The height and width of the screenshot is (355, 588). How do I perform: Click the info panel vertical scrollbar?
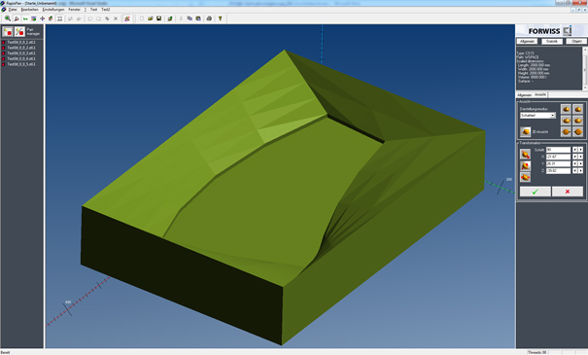click(585, 68)
